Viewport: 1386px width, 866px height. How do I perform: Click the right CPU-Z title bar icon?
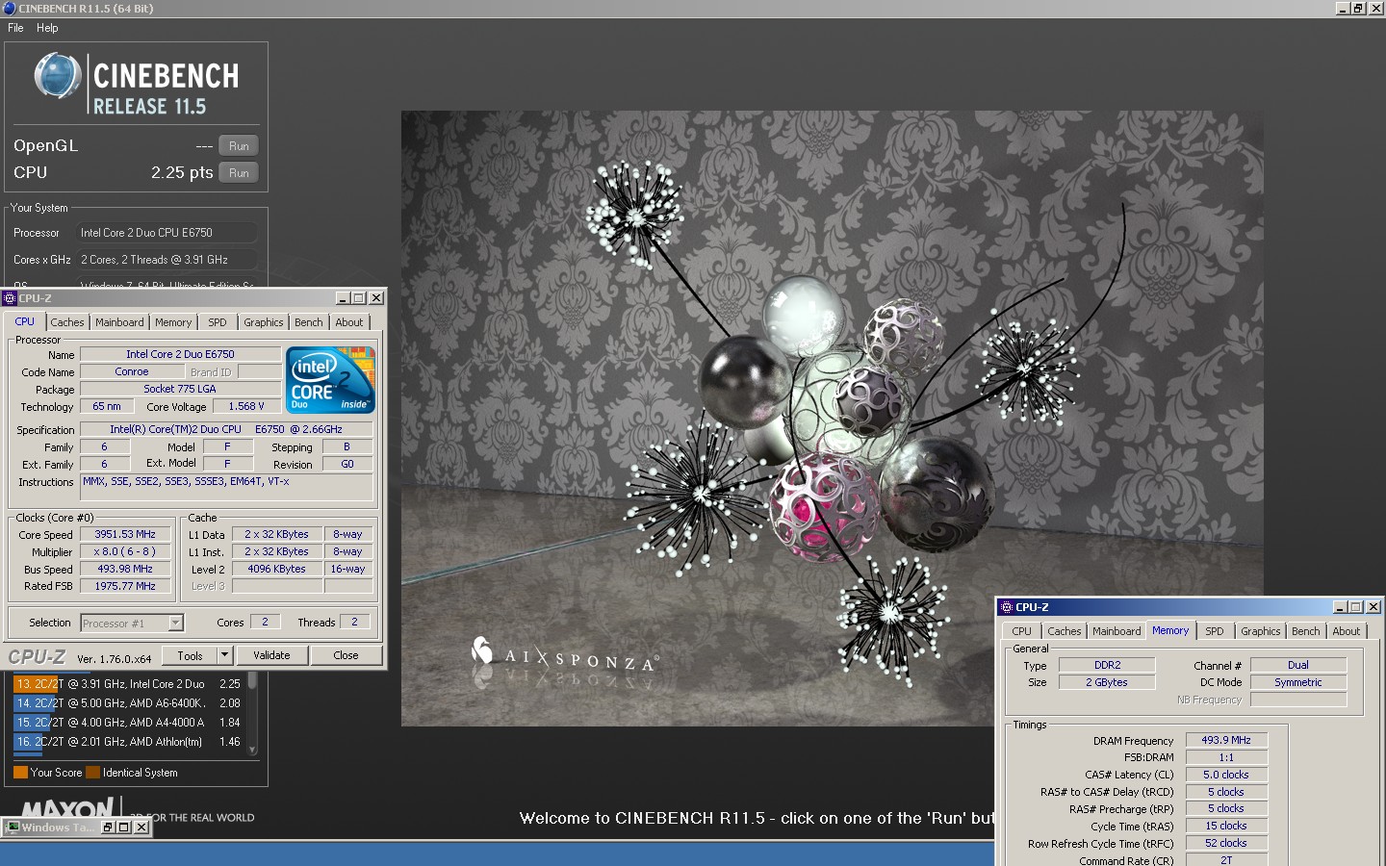click(x=1007, y=607)
